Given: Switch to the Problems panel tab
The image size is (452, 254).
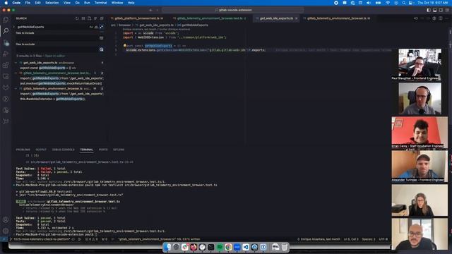Looking at the screenshot, I should (23, 150).
